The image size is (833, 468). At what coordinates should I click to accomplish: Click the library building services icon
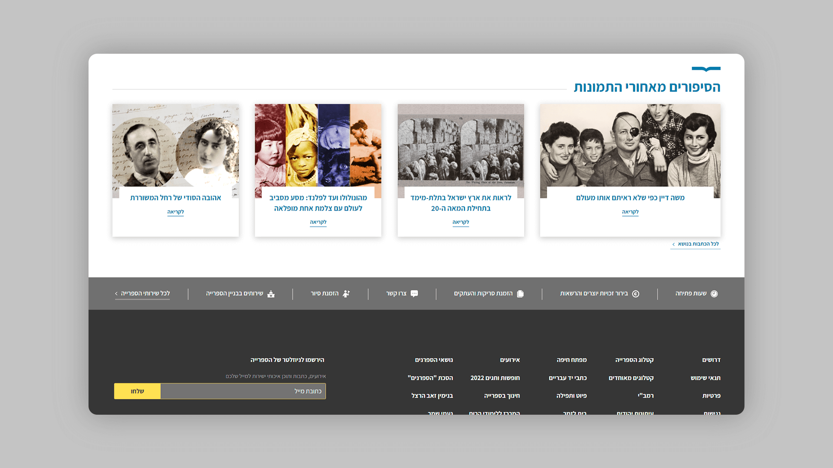click(271, 294)
